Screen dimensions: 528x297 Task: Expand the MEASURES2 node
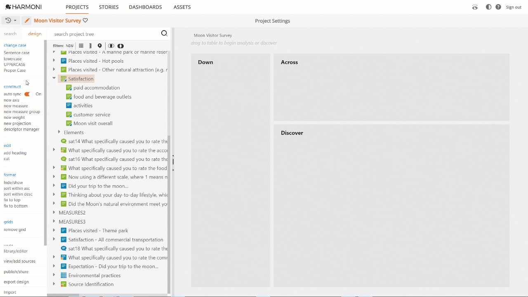(x=54, y=212)
